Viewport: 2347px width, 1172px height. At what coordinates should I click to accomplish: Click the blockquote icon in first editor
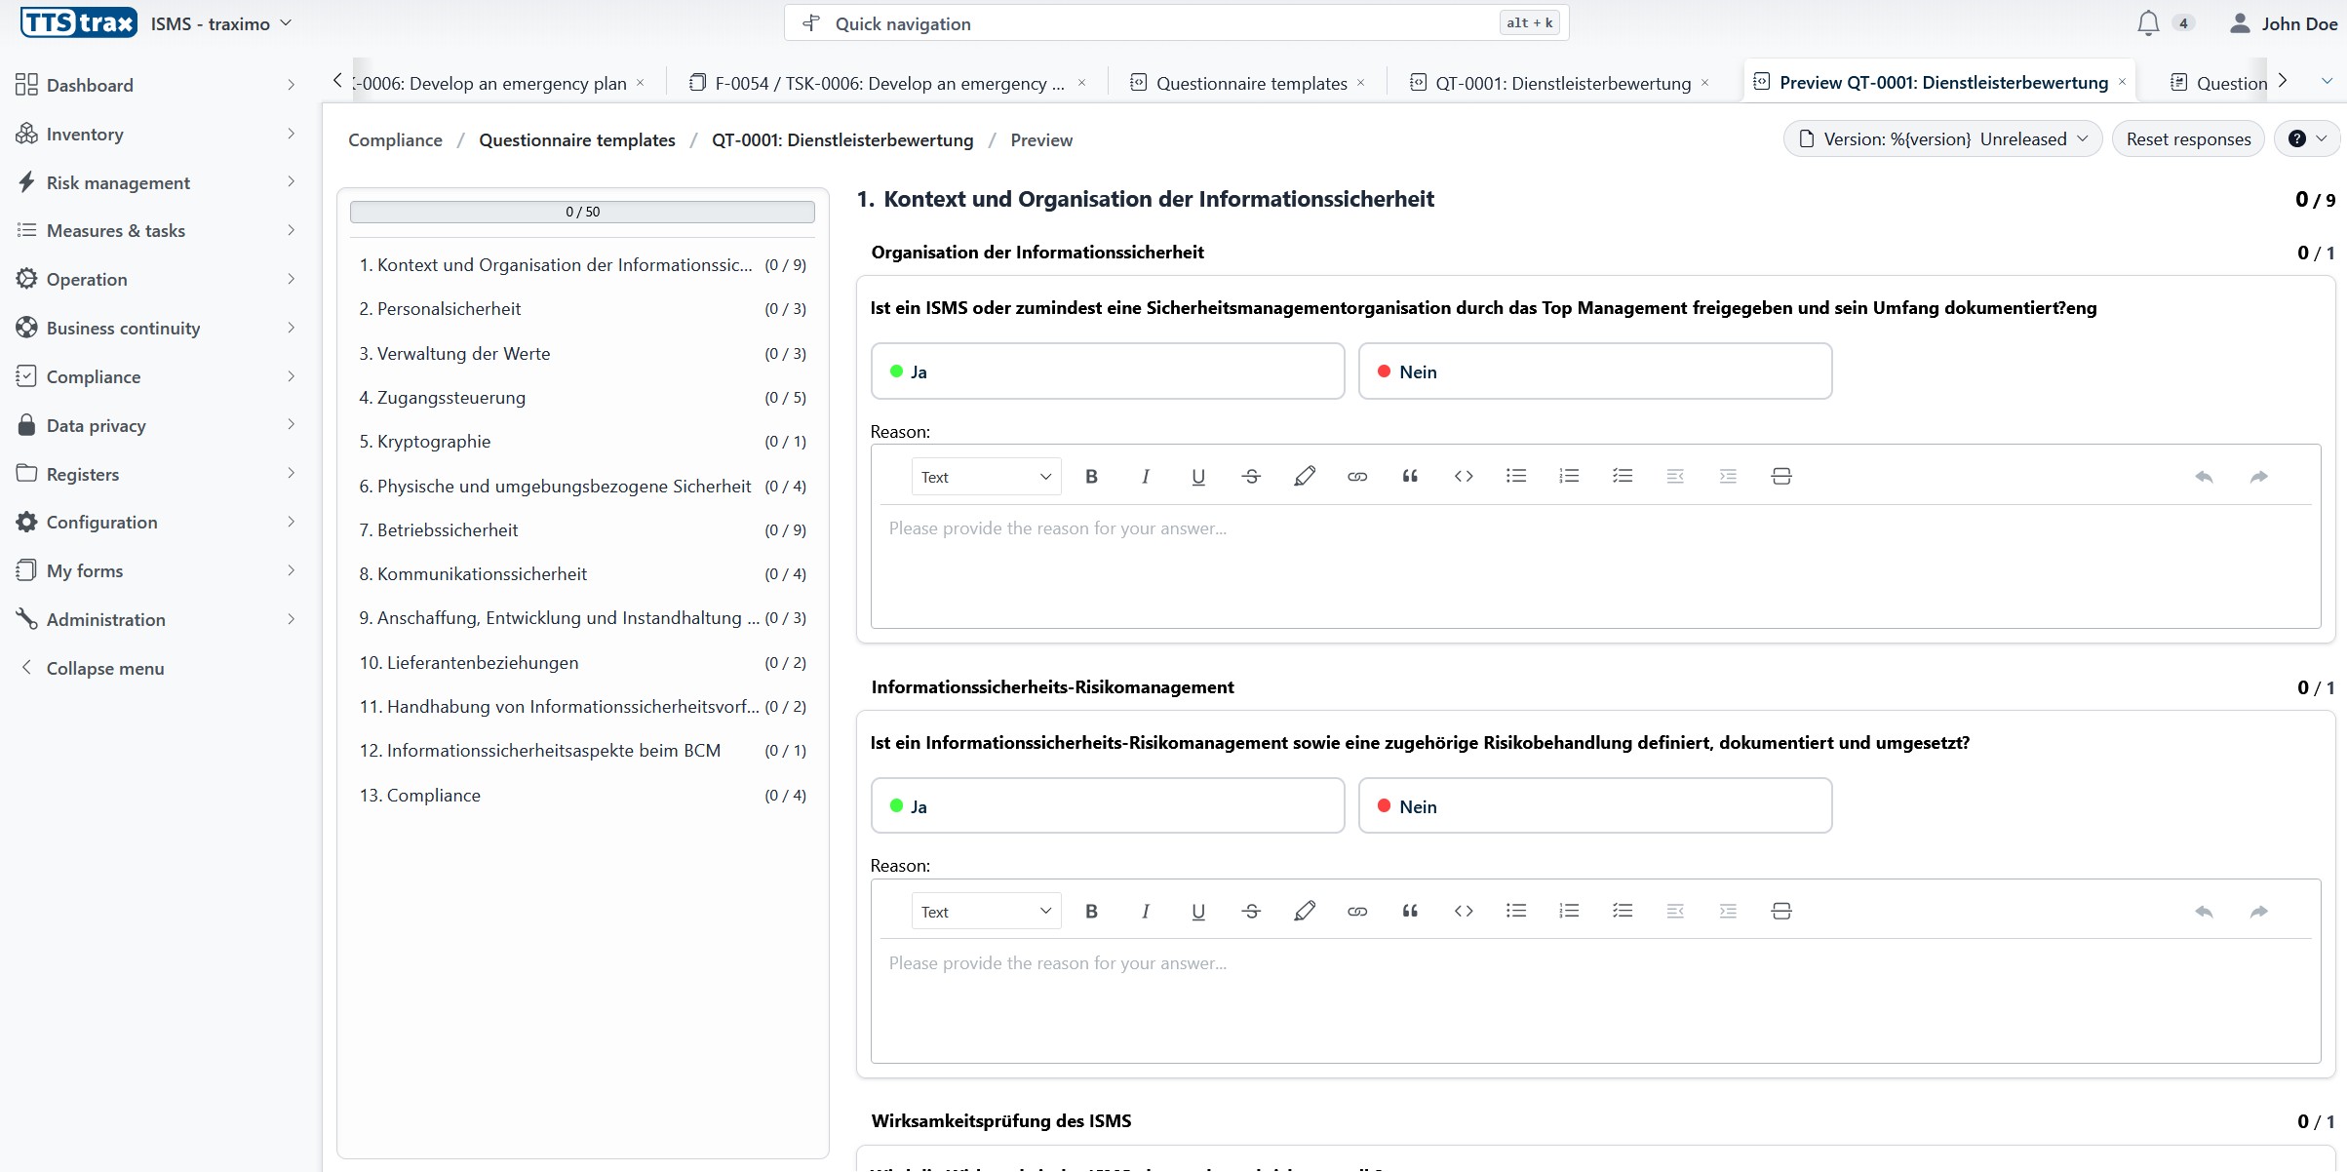[x=1410, y=477]
